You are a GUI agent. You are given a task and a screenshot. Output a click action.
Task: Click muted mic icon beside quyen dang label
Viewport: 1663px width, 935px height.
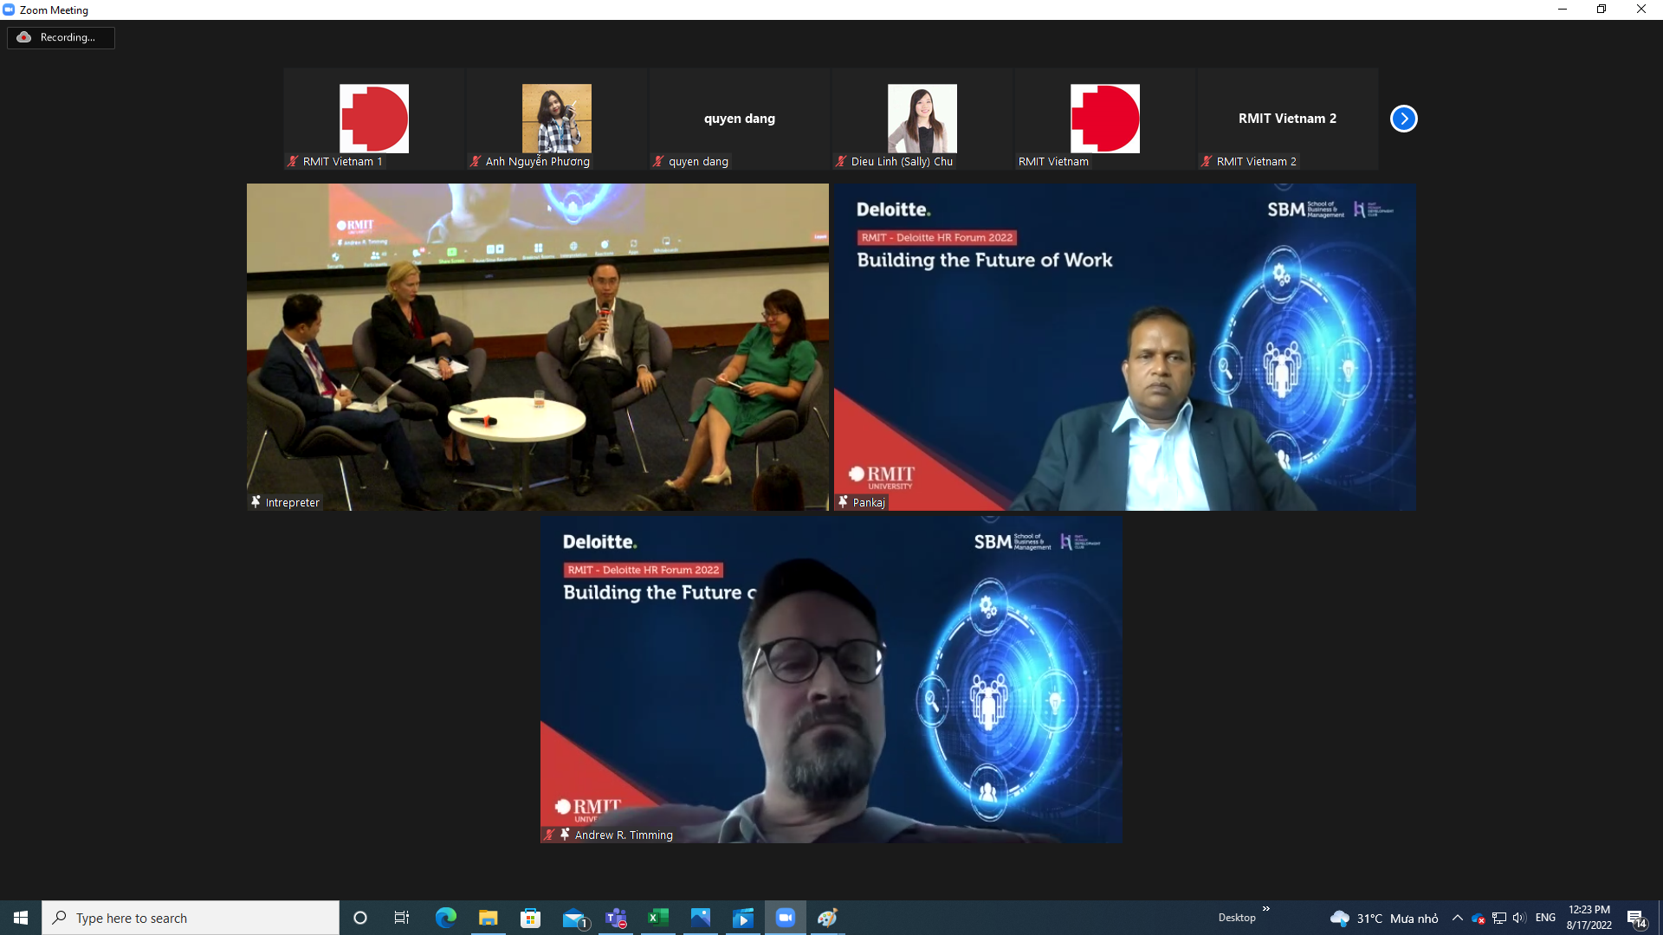pos(658,161)
